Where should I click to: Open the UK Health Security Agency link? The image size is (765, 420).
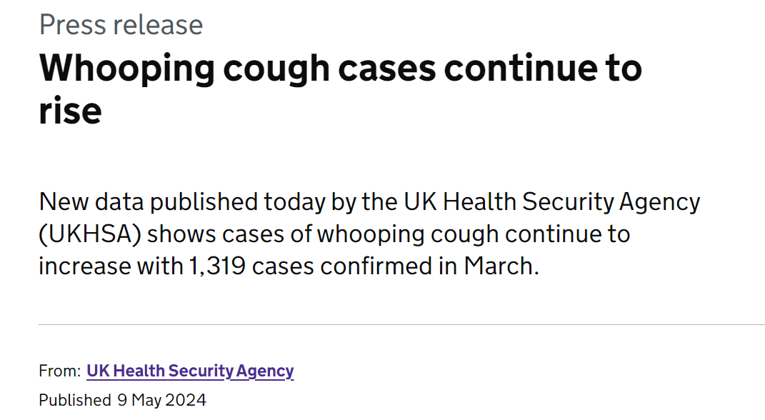coord(190,371)
